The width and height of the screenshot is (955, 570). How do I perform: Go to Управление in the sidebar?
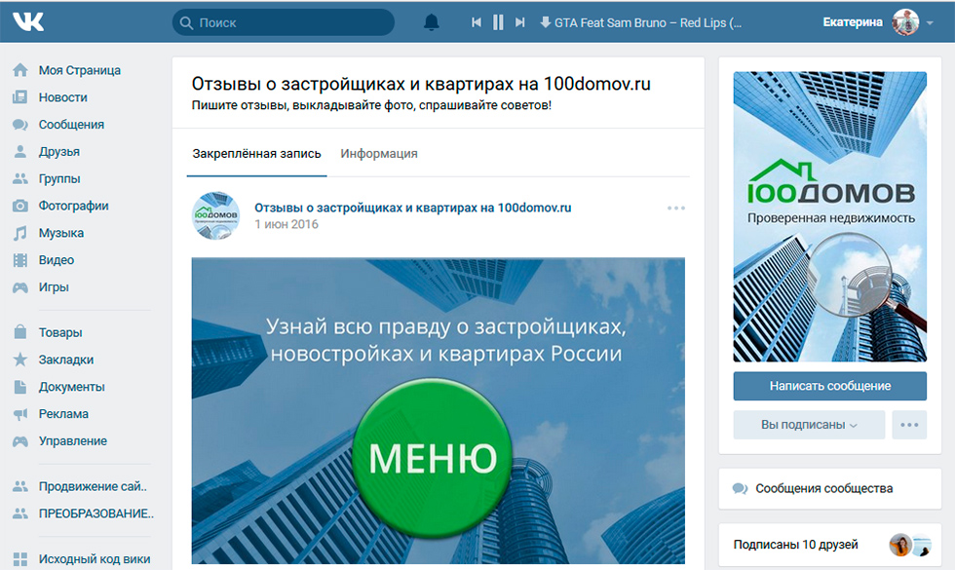coord(73,440)
